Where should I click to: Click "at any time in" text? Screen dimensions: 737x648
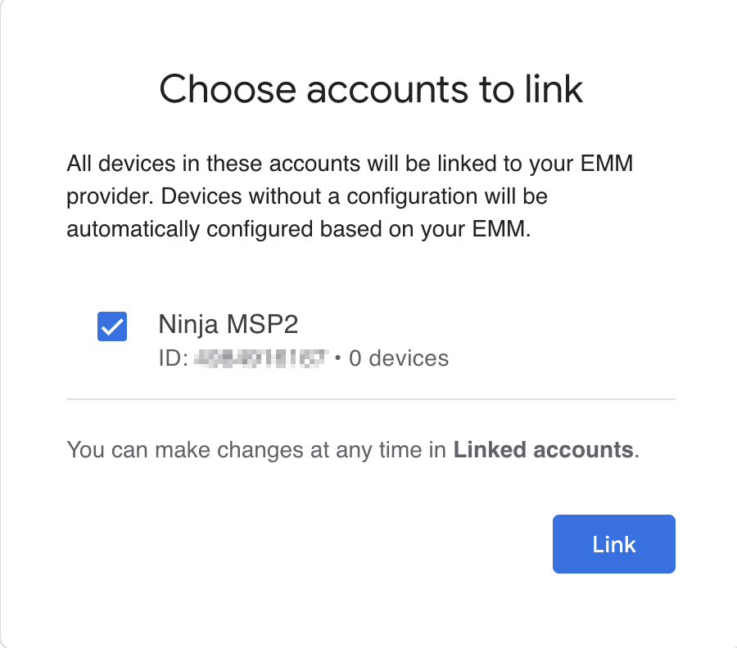pyautogui.click(x=388, y=449)
